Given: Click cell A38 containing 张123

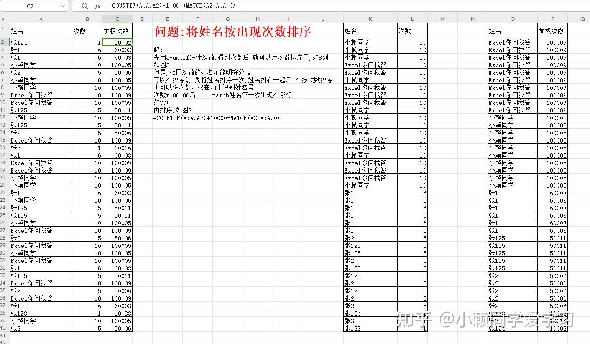Looking at the screenshot, I should (x=41, y=313).
